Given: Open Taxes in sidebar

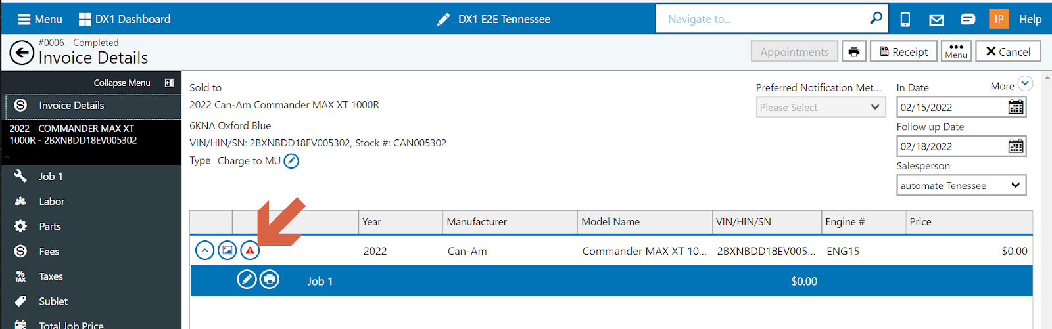Looking at the screenshot, I should tap(91, 276).
